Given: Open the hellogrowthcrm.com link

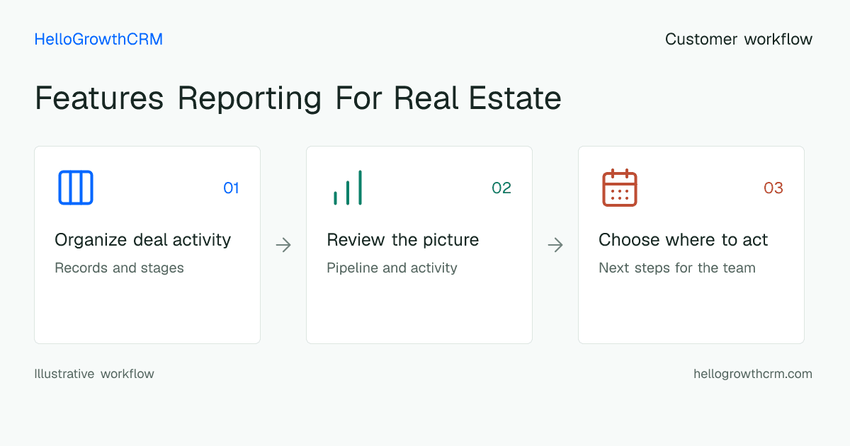Looking at the screenshot, I should tap(753, 374).
